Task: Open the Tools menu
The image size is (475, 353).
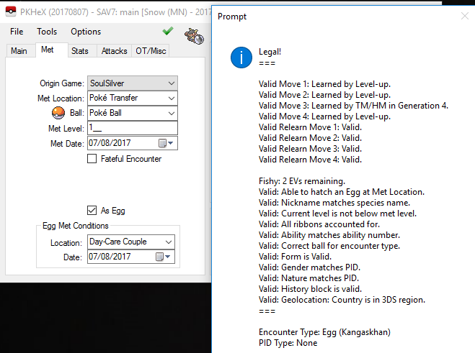Action: click(47, 32)
